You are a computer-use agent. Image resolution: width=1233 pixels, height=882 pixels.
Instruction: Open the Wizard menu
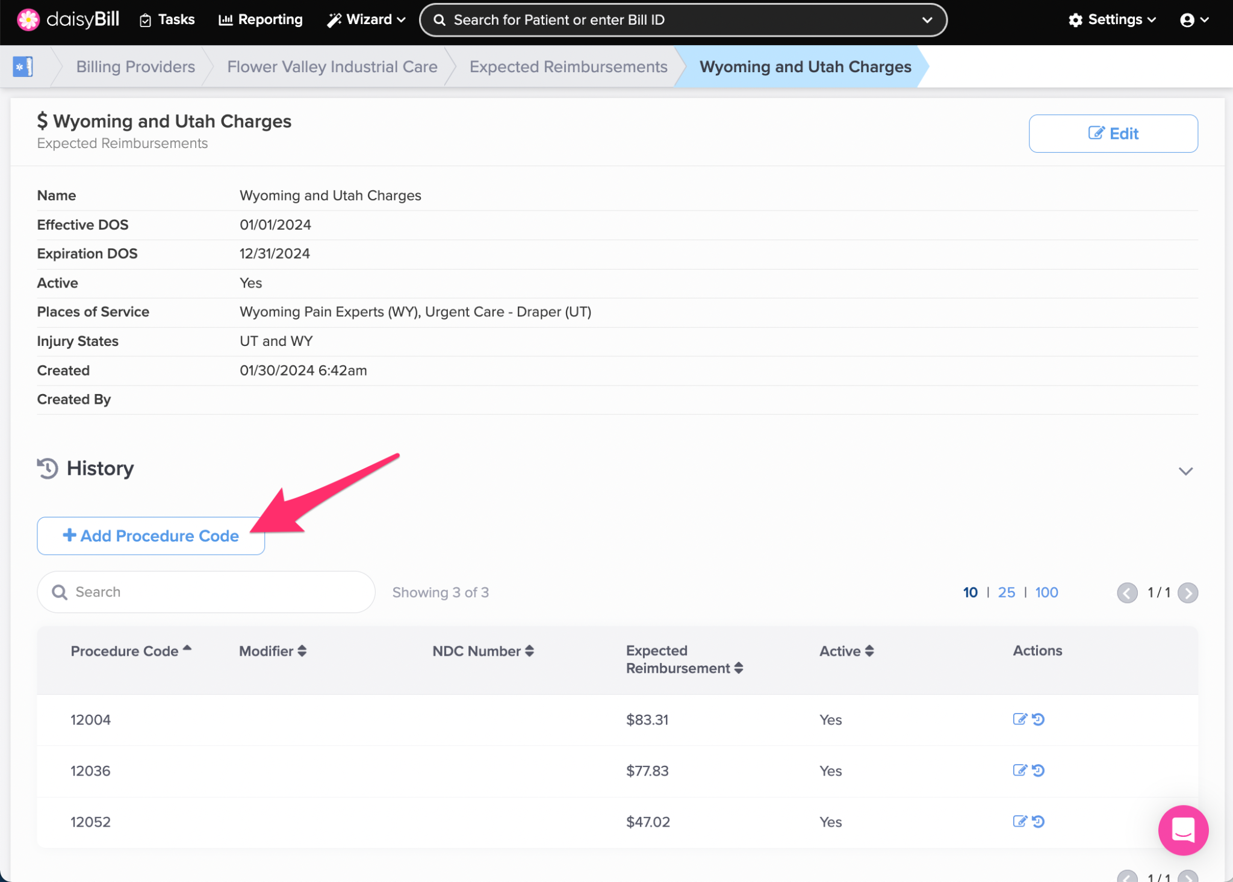point(366,20)
